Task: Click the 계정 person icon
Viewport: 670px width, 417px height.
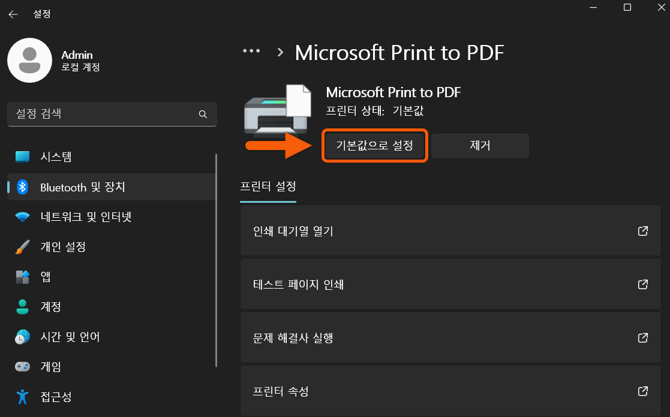Action: coord(22,307)
